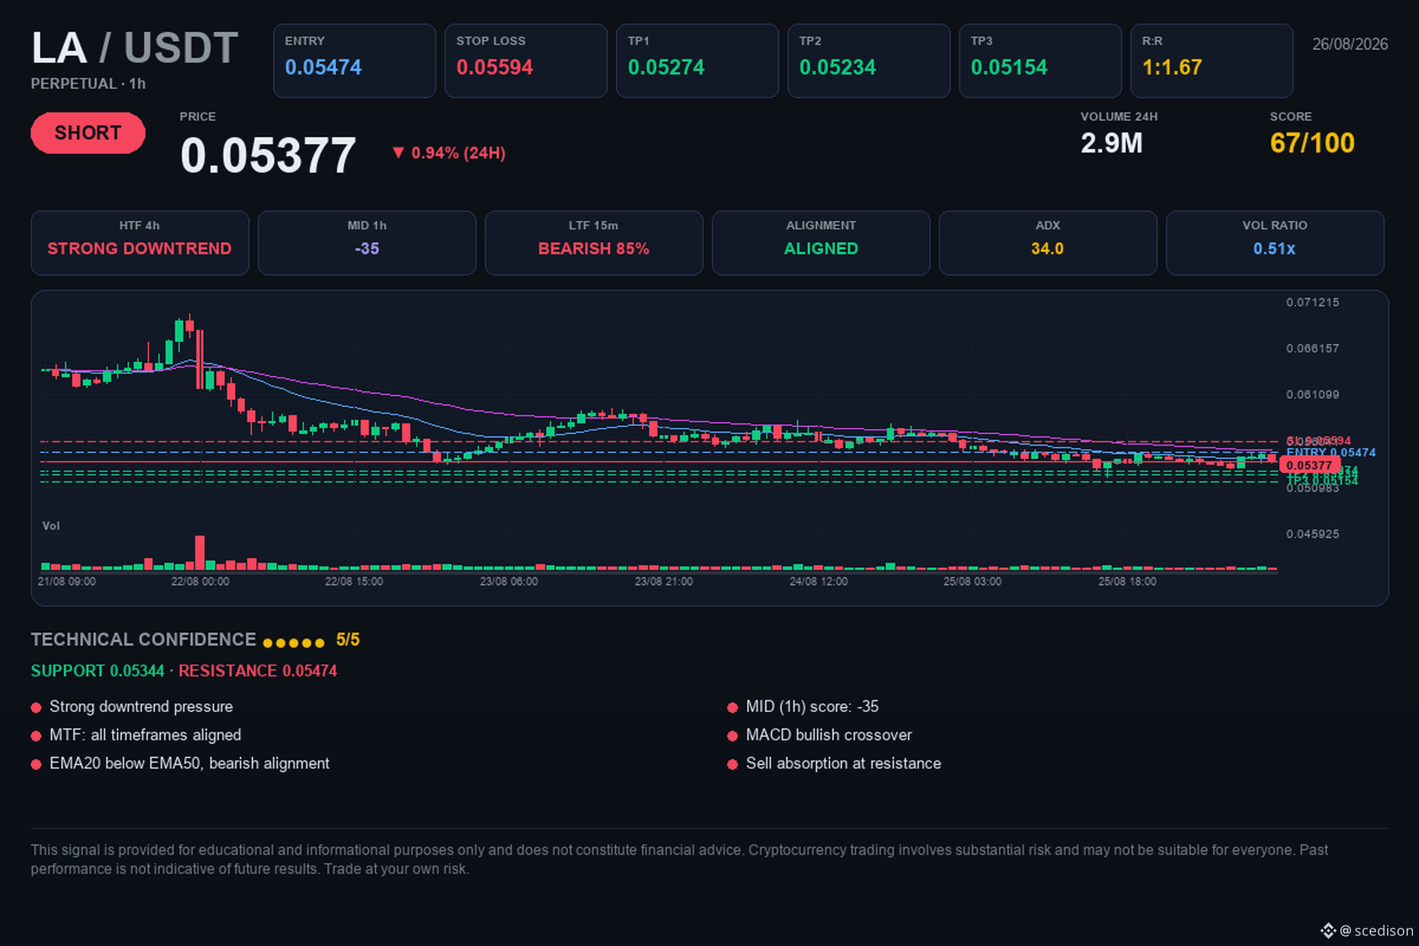Click the red current price tag 0.05377 on the chart axis
This screenshot has height=946, width=1419.
point(1308,465)
